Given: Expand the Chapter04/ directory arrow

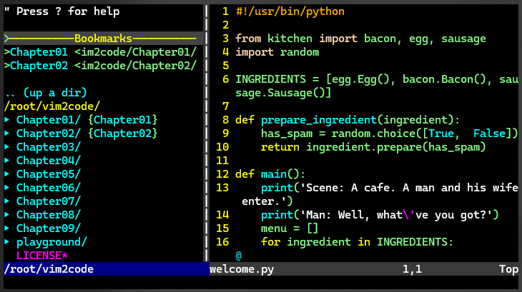Looking at the screenshot, I should (x=6, y=161).
